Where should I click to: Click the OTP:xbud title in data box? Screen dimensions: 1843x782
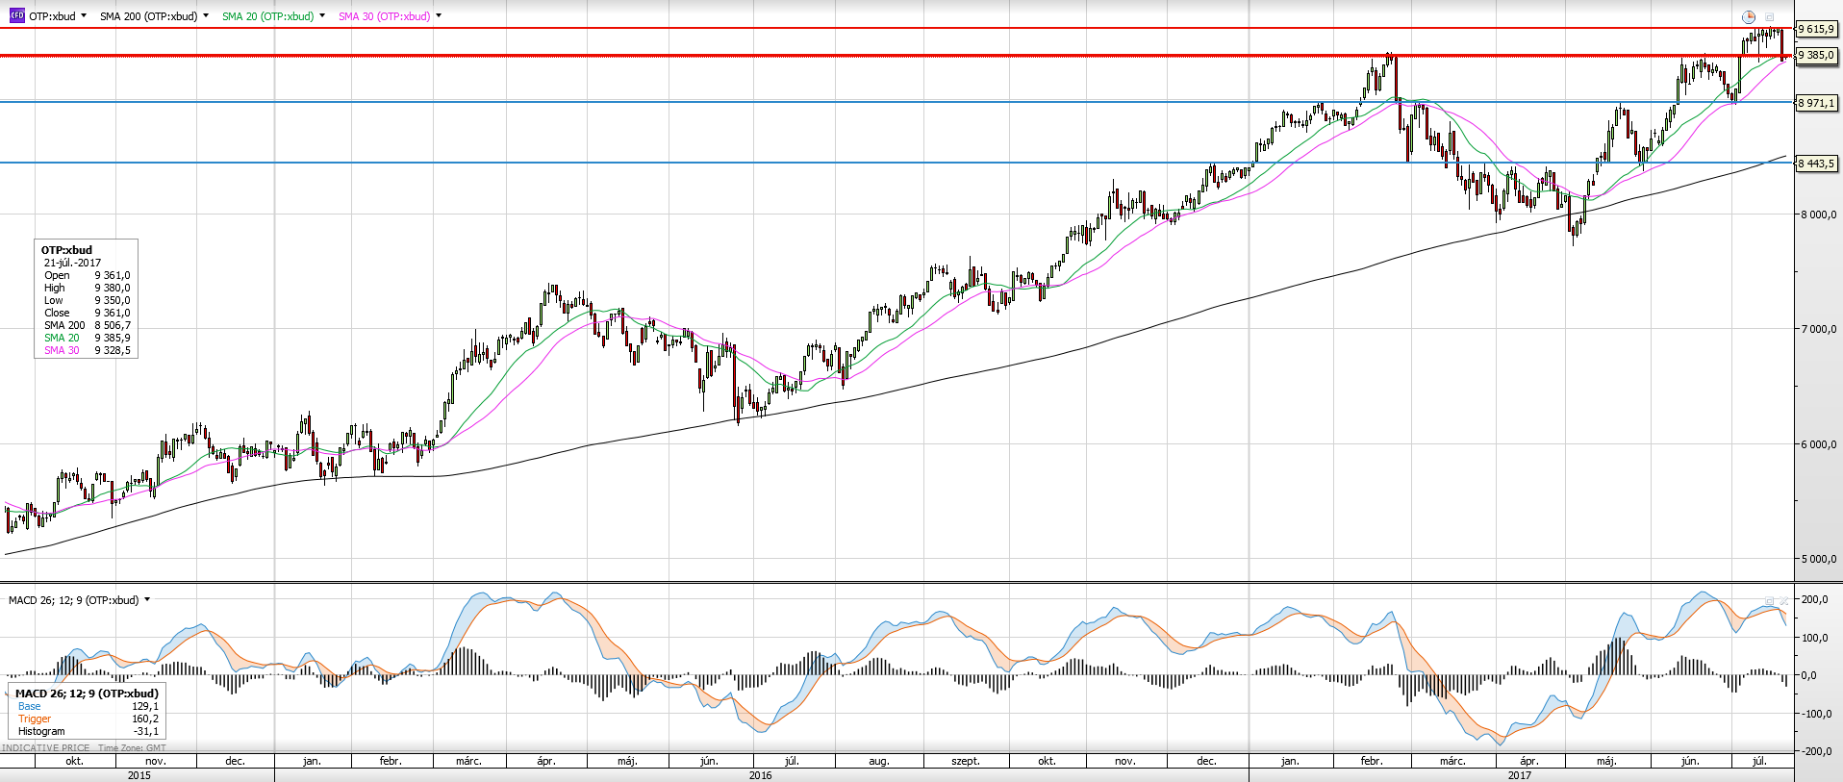66,250
